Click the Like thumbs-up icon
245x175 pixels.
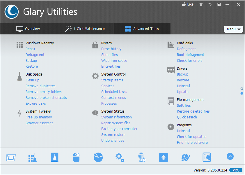[184, 4]
